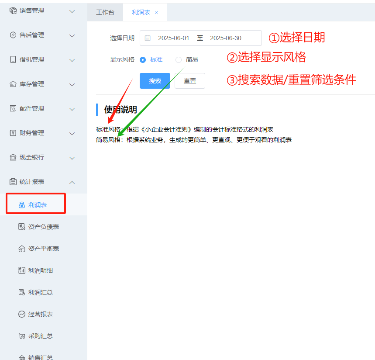
Task: Click the 采购汇总 cart icon
Action: tap(22, 336)
